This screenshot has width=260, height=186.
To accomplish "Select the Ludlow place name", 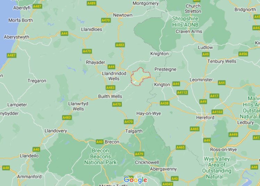I will [205, 48].
